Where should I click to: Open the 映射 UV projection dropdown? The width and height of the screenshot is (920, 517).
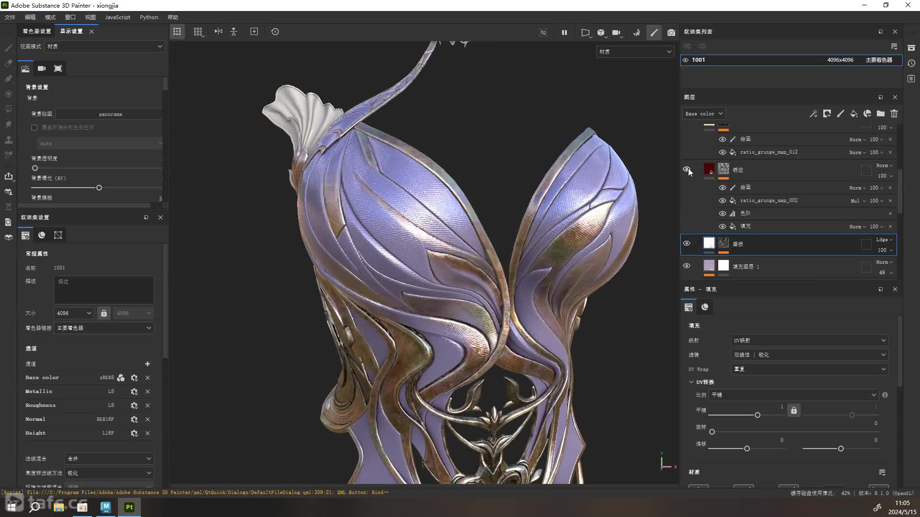[809, 340]
